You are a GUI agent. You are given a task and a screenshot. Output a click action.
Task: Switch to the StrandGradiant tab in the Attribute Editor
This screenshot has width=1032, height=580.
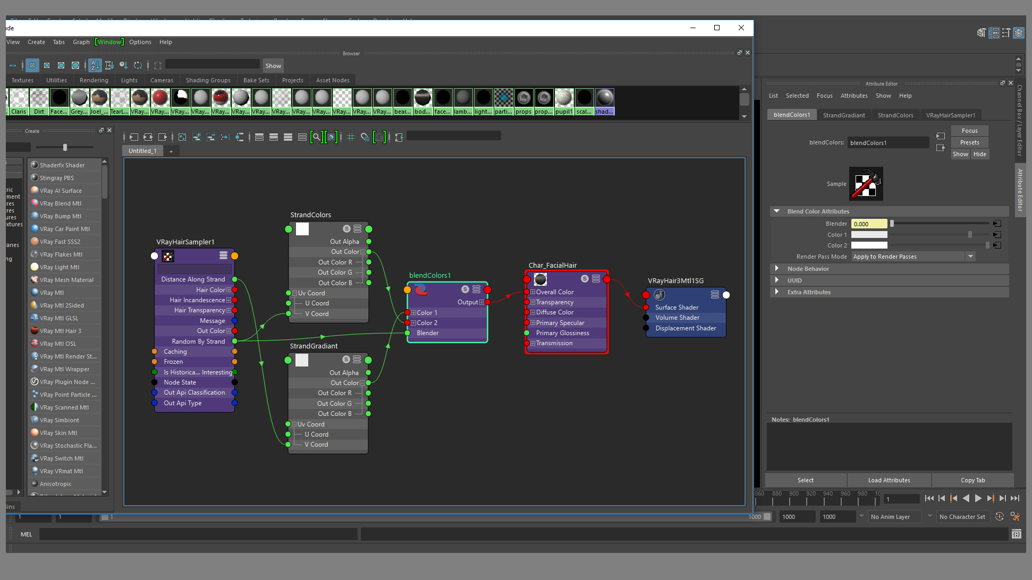pyautogui.click(x=843, y=115)
